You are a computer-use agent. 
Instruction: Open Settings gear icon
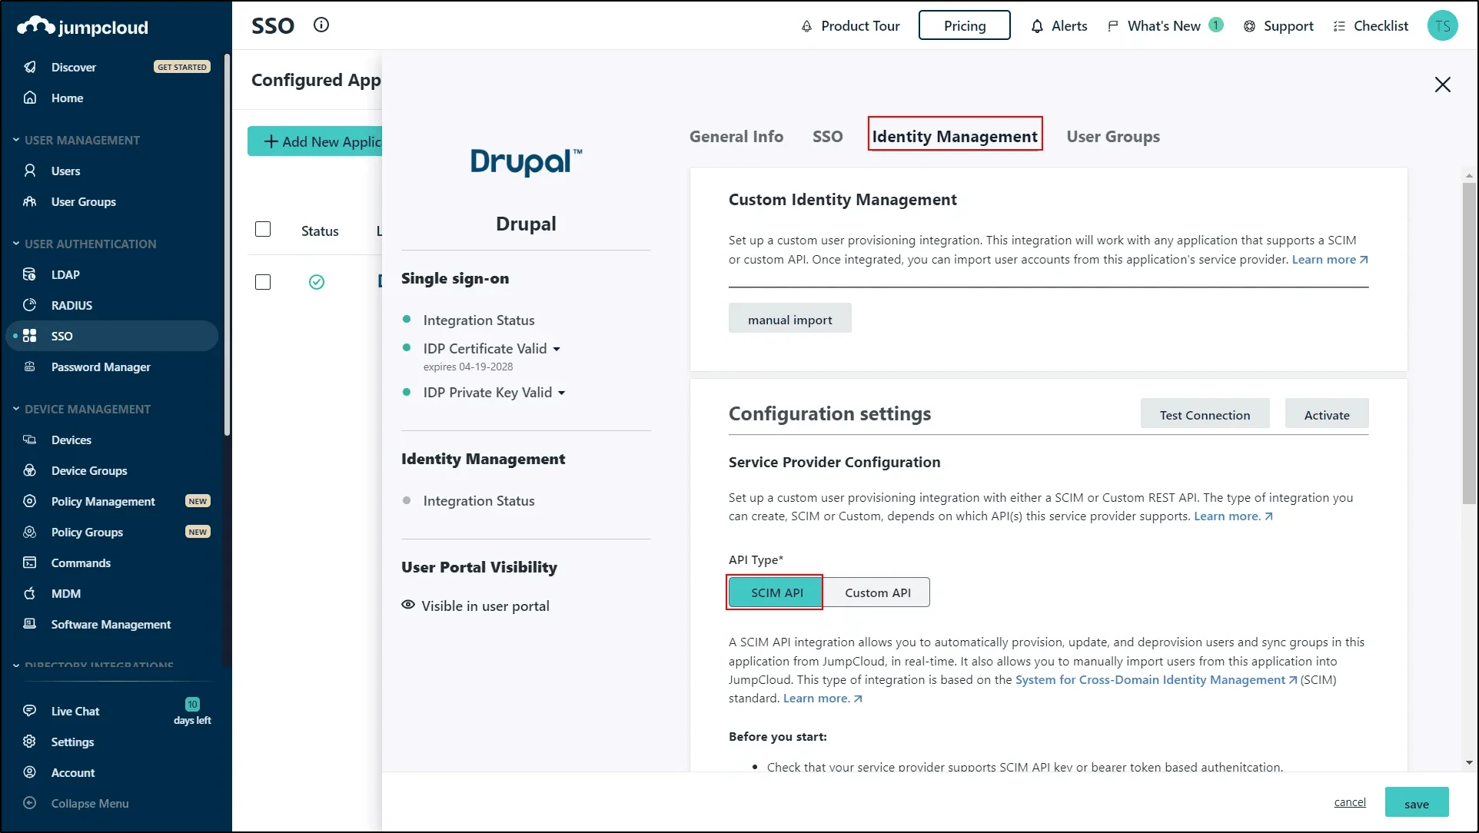pyautogui.click(x=30, y=742)
